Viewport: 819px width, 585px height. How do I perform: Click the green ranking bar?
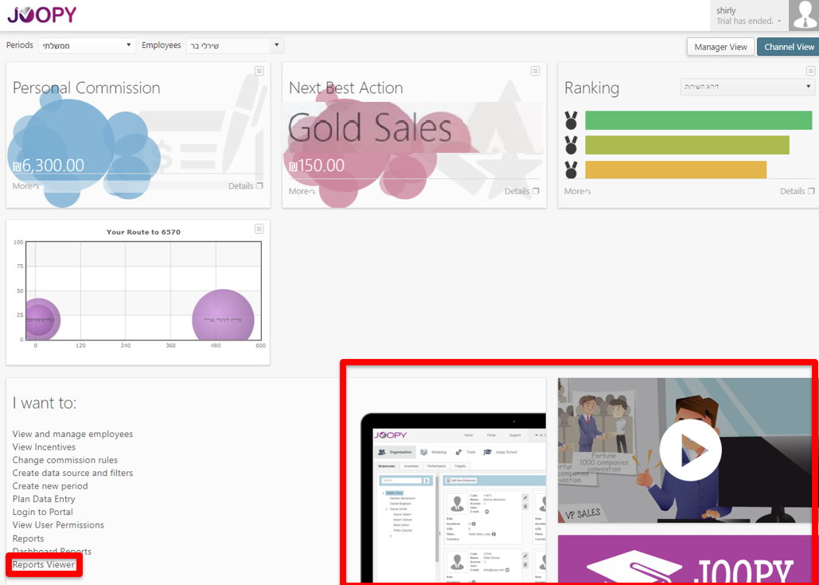point(698,120)
